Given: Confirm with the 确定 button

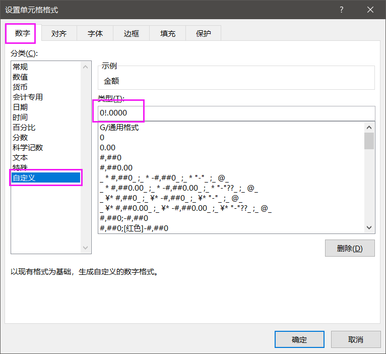Looking at the screenshot, I should 299,339.
